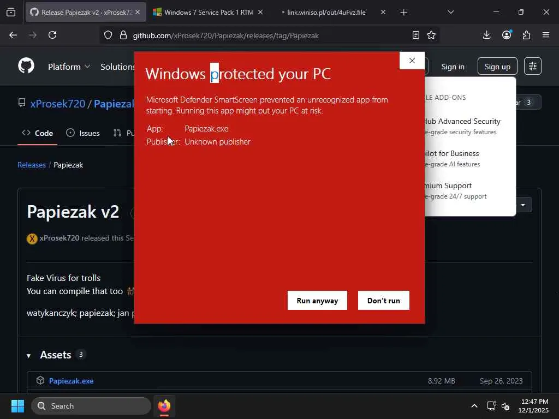Image resolution: width=559 pixels, height=419 pixels.
Task: Close the link.winiso.pl tab
Action: pos(383,12)
